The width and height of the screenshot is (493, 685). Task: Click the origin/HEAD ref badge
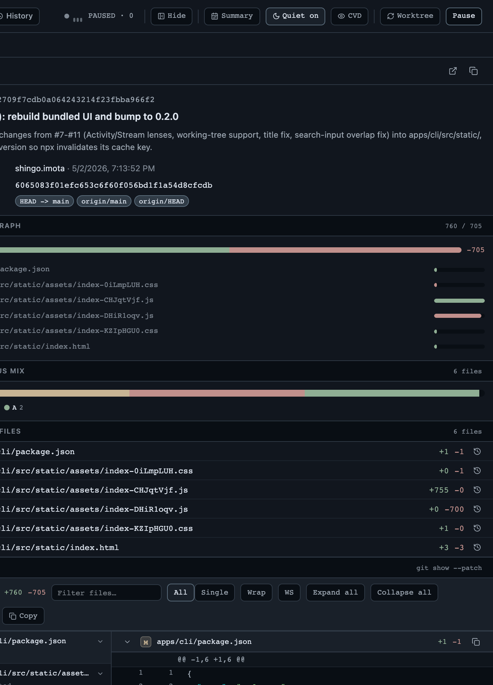(162, 201)
